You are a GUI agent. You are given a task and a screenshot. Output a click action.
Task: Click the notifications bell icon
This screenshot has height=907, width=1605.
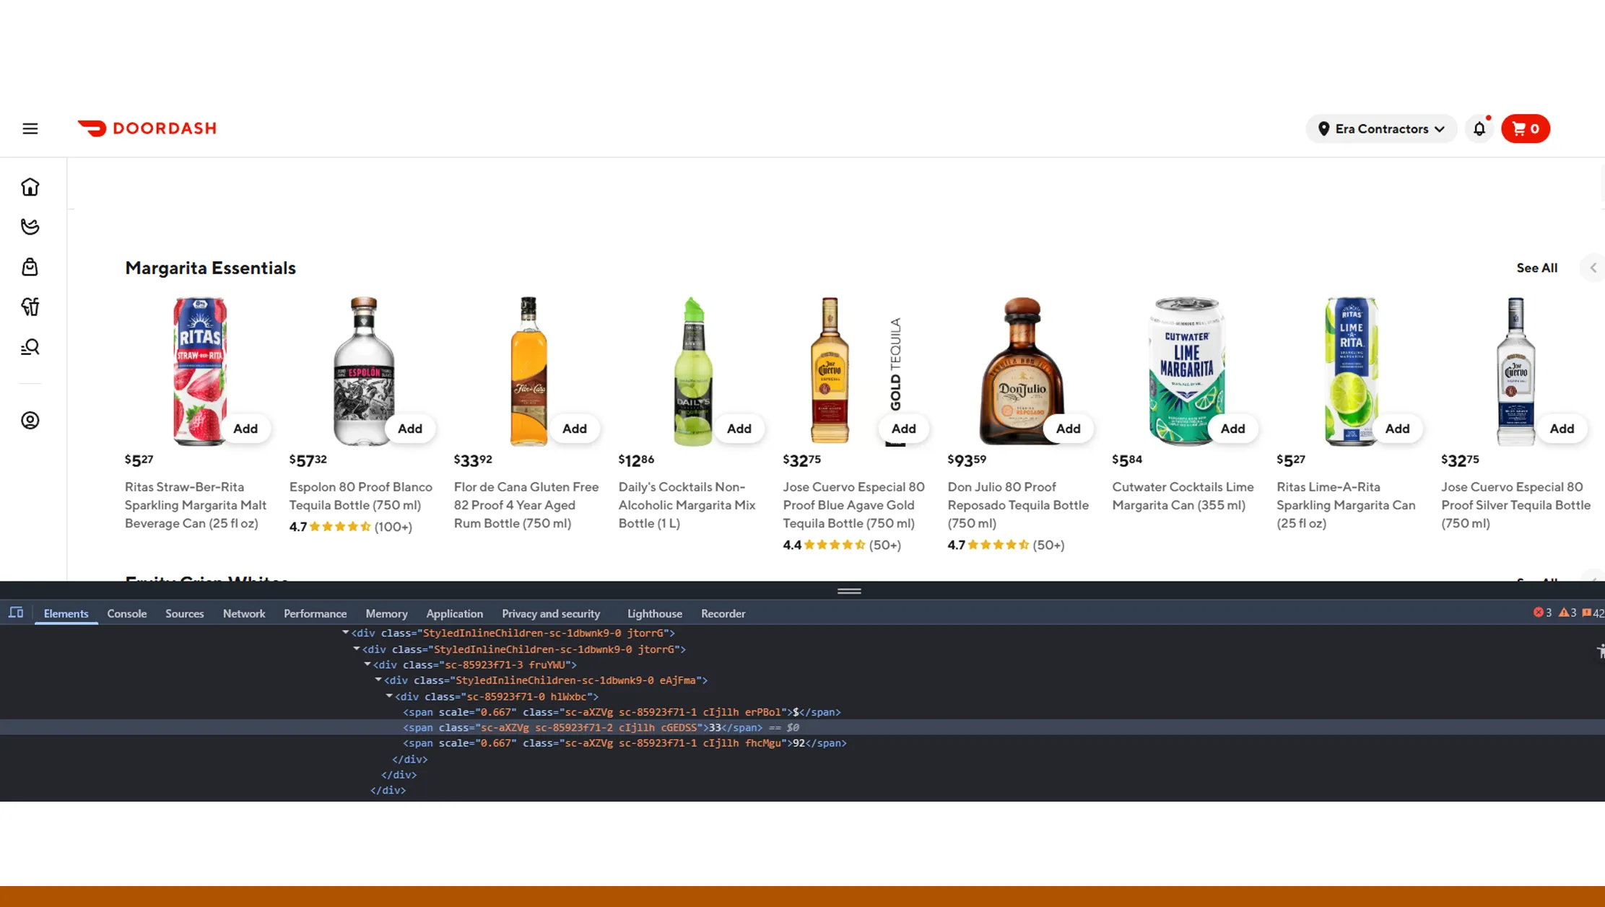(x=1479, y=128)
